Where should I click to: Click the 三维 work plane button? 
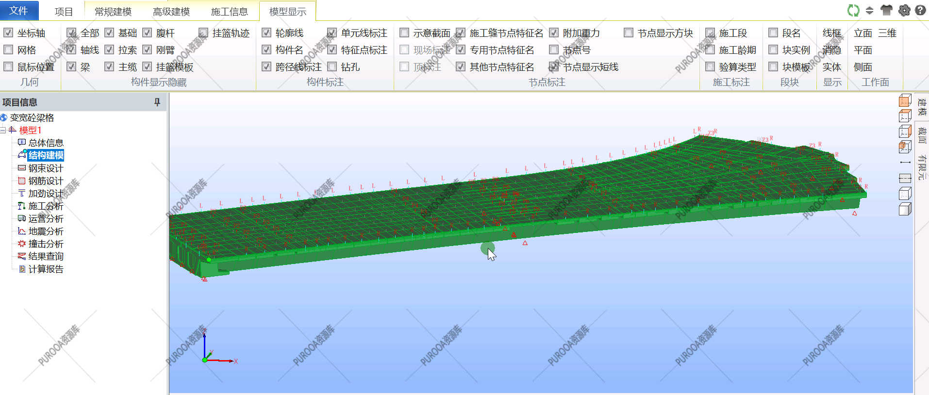pyautogui.click(x=887, y=33)
